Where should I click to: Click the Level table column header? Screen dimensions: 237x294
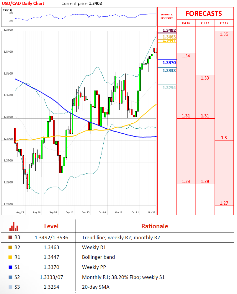point(51,226)
